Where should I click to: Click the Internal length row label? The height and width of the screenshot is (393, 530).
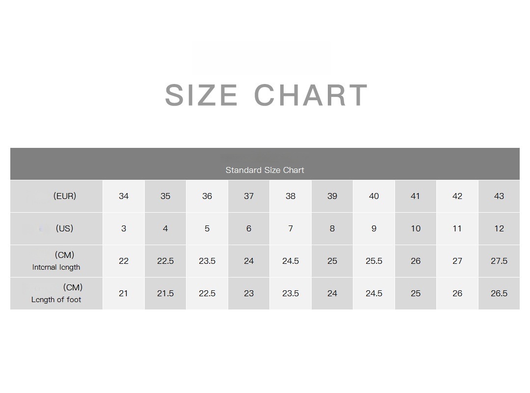56,261
